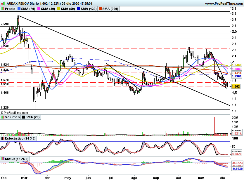Screen dimensions: 244x181
Task: Click the large red volume spike bar
Action: (x=214, y=126)
